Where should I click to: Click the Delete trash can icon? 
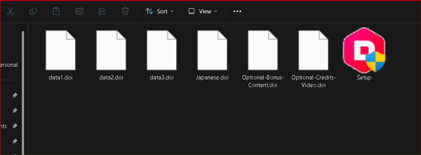(x=125, y=11)
